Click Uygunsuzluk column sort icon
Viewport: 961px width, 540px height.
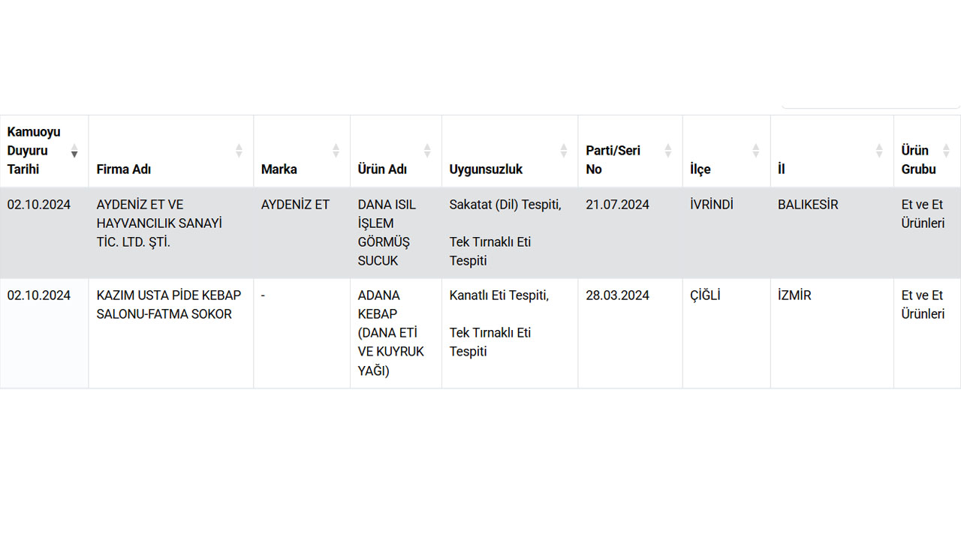564,151
